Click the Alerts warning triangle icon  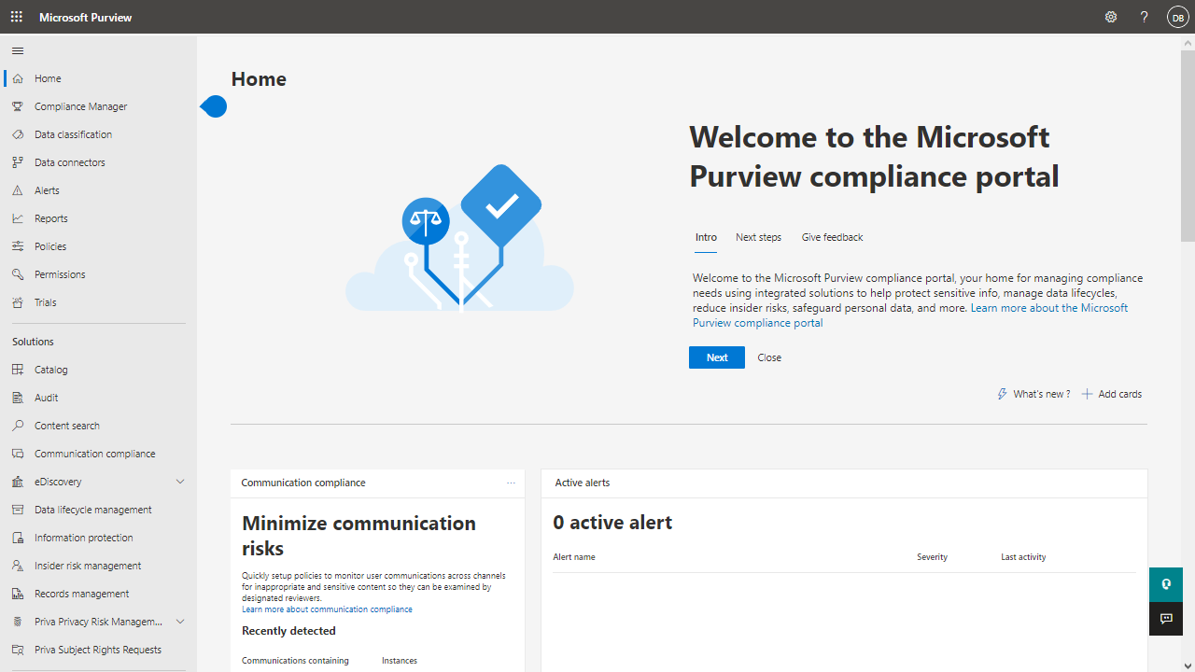pos(18,190)
